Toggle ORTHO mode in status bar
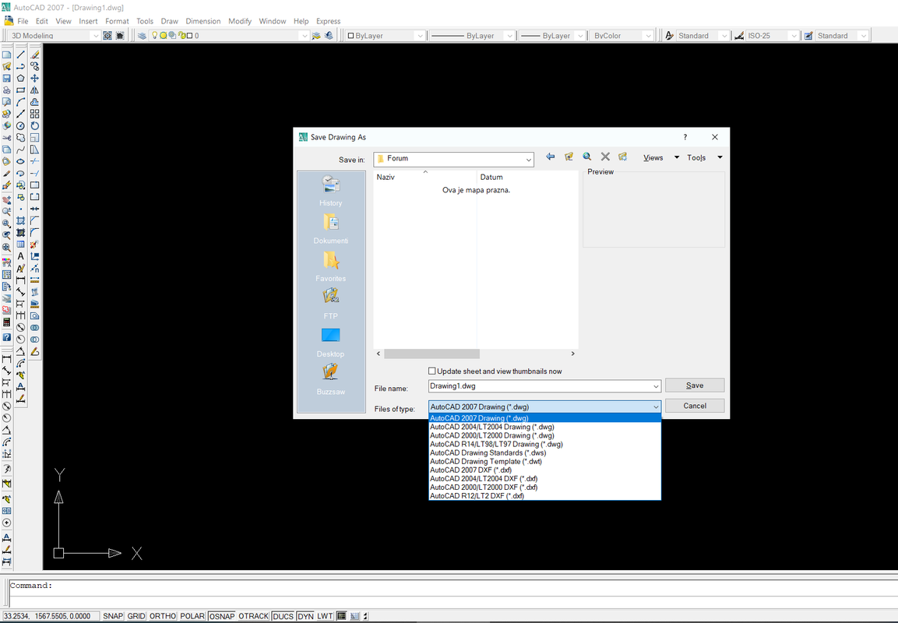 tap(163, 616)
